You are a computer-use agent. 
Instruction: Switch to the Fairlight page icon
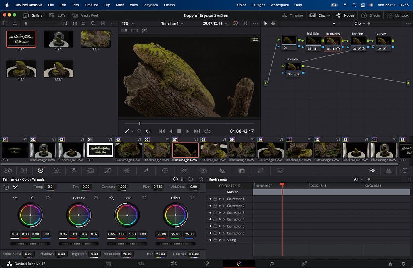[x=272, y=264]
